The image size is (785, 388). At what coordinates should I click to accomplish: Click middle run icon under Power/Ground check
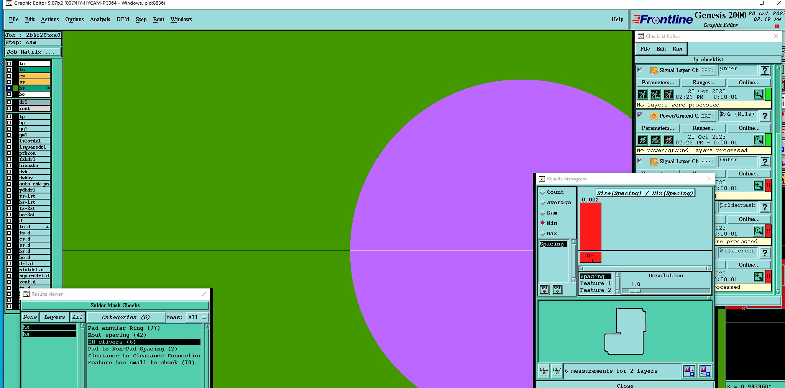pyautogui.click(x=655, y=140)
